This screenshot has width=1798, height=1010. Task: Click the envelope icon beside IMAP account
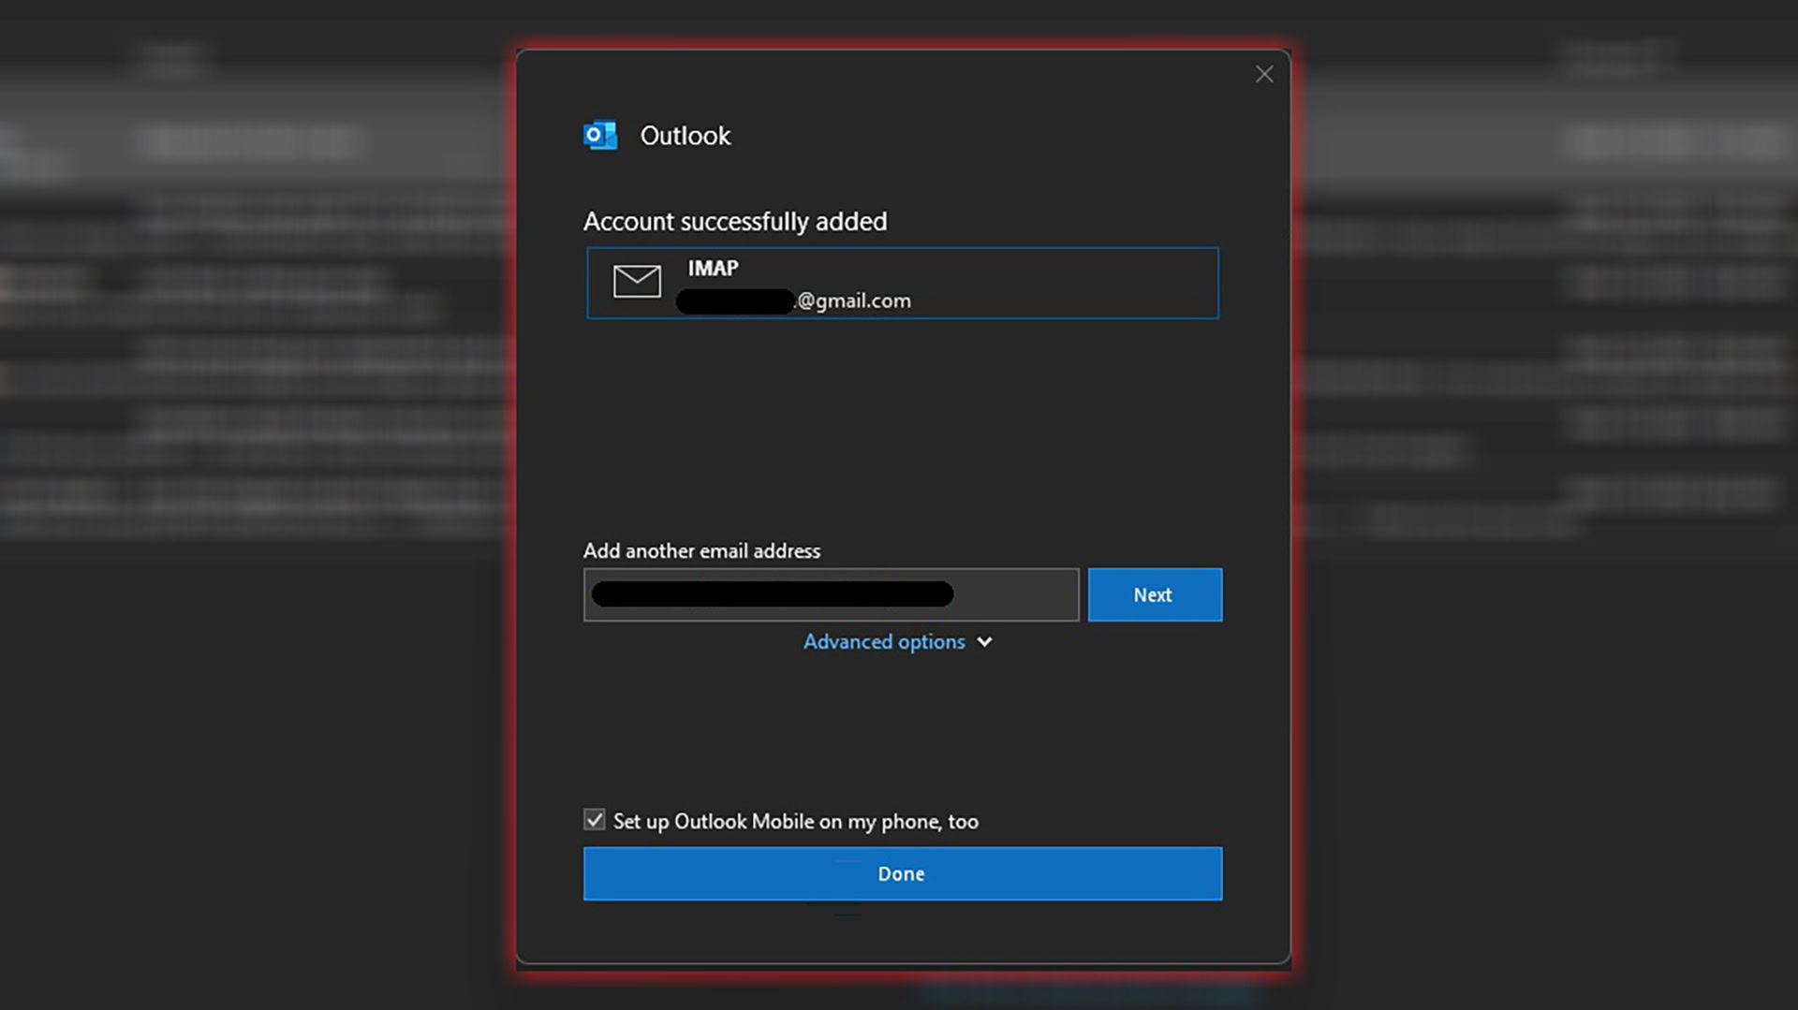pos(637,281)
